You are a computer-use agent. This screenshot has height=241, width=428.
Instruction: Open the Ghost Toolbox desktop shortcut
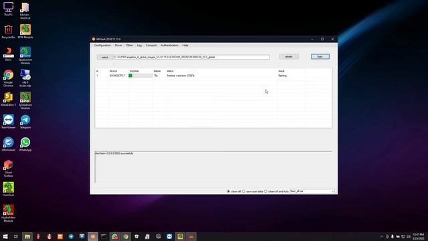pyautogui.click(x=8, y=168)
